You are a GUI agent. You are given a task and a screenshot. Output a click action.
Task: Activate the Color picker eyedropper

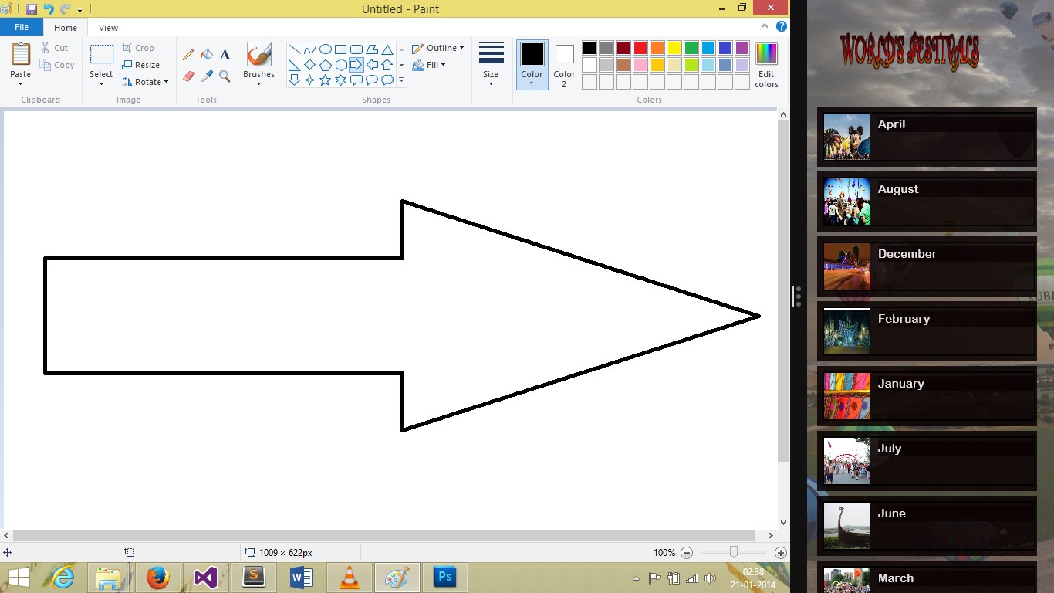[x=207, y=76]
